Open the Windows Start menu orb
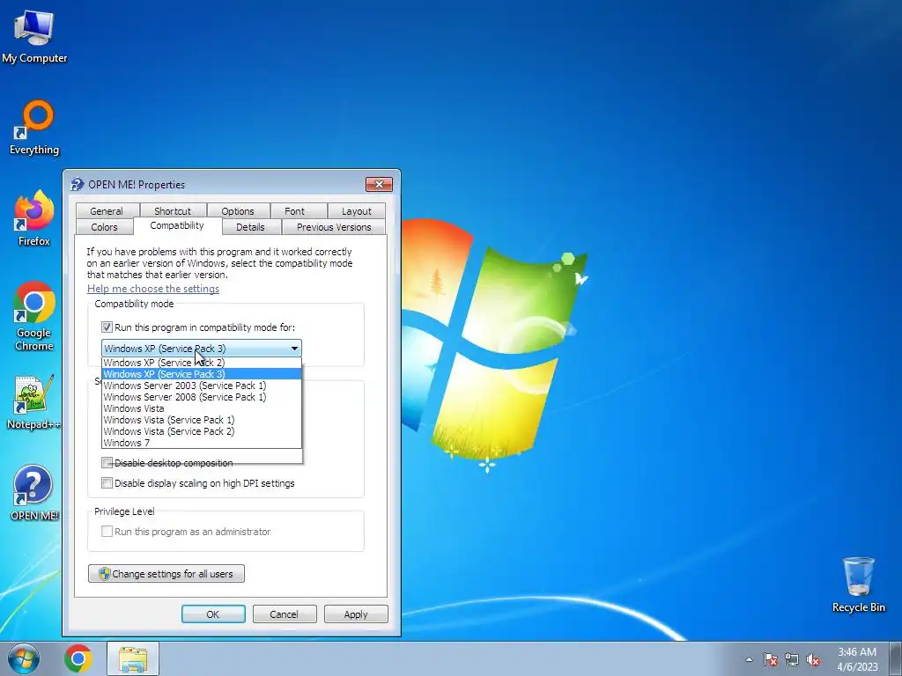 click(24, 658)
